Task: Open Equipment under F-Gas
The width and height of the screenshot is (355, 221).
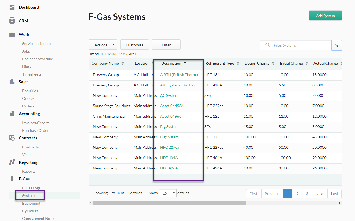Action: [x=31, y=203]
